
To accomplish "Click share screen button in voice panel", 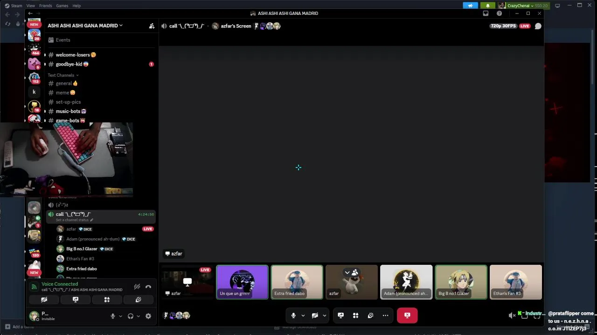I will click(76, 300).
